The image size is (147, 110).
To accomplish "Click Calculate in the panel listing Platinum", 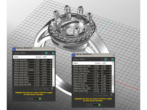I will coord(93,105).
